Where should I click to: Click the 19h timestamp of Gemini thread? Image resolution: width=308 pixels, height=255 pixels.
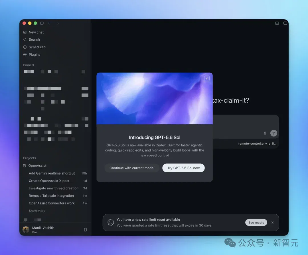coord(84,173)
